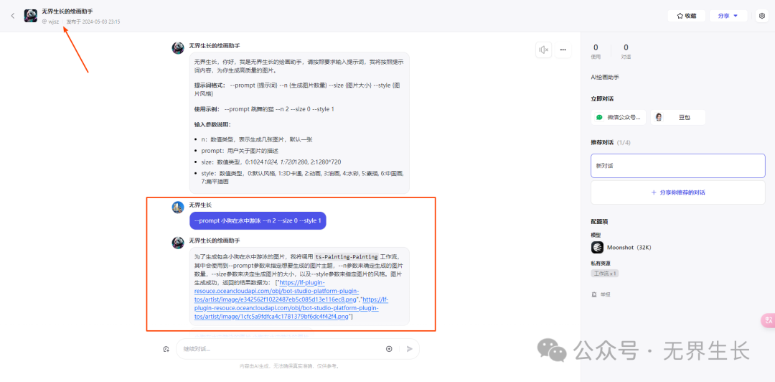Click the user message prompt bubble

coord(258,220)
